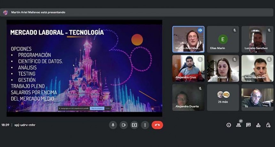Open the three-dot more options menu

(145, 125)
